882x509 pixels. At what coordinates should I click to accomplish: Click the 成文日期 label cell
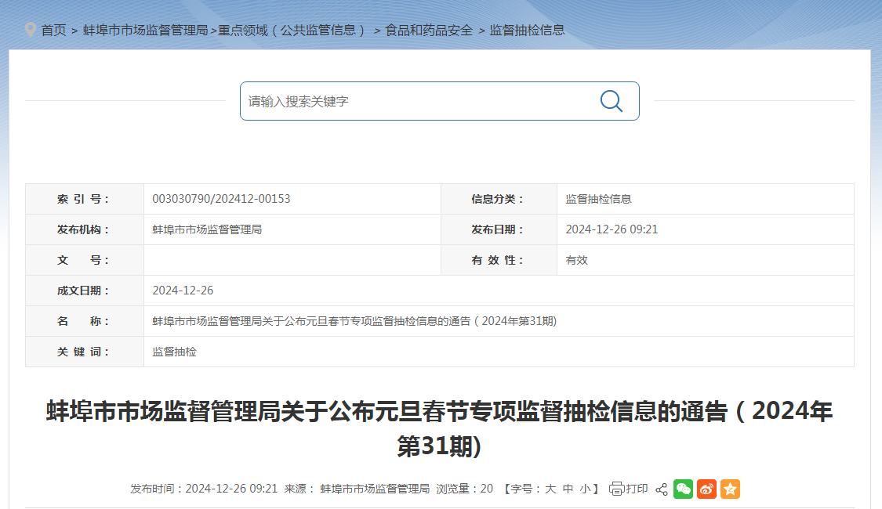point(85,291)
